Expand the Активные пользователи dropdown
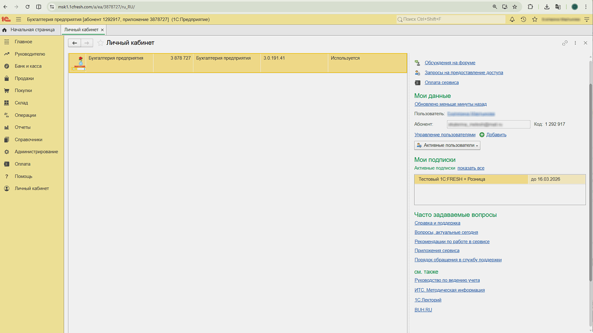 tap(447, 145)
